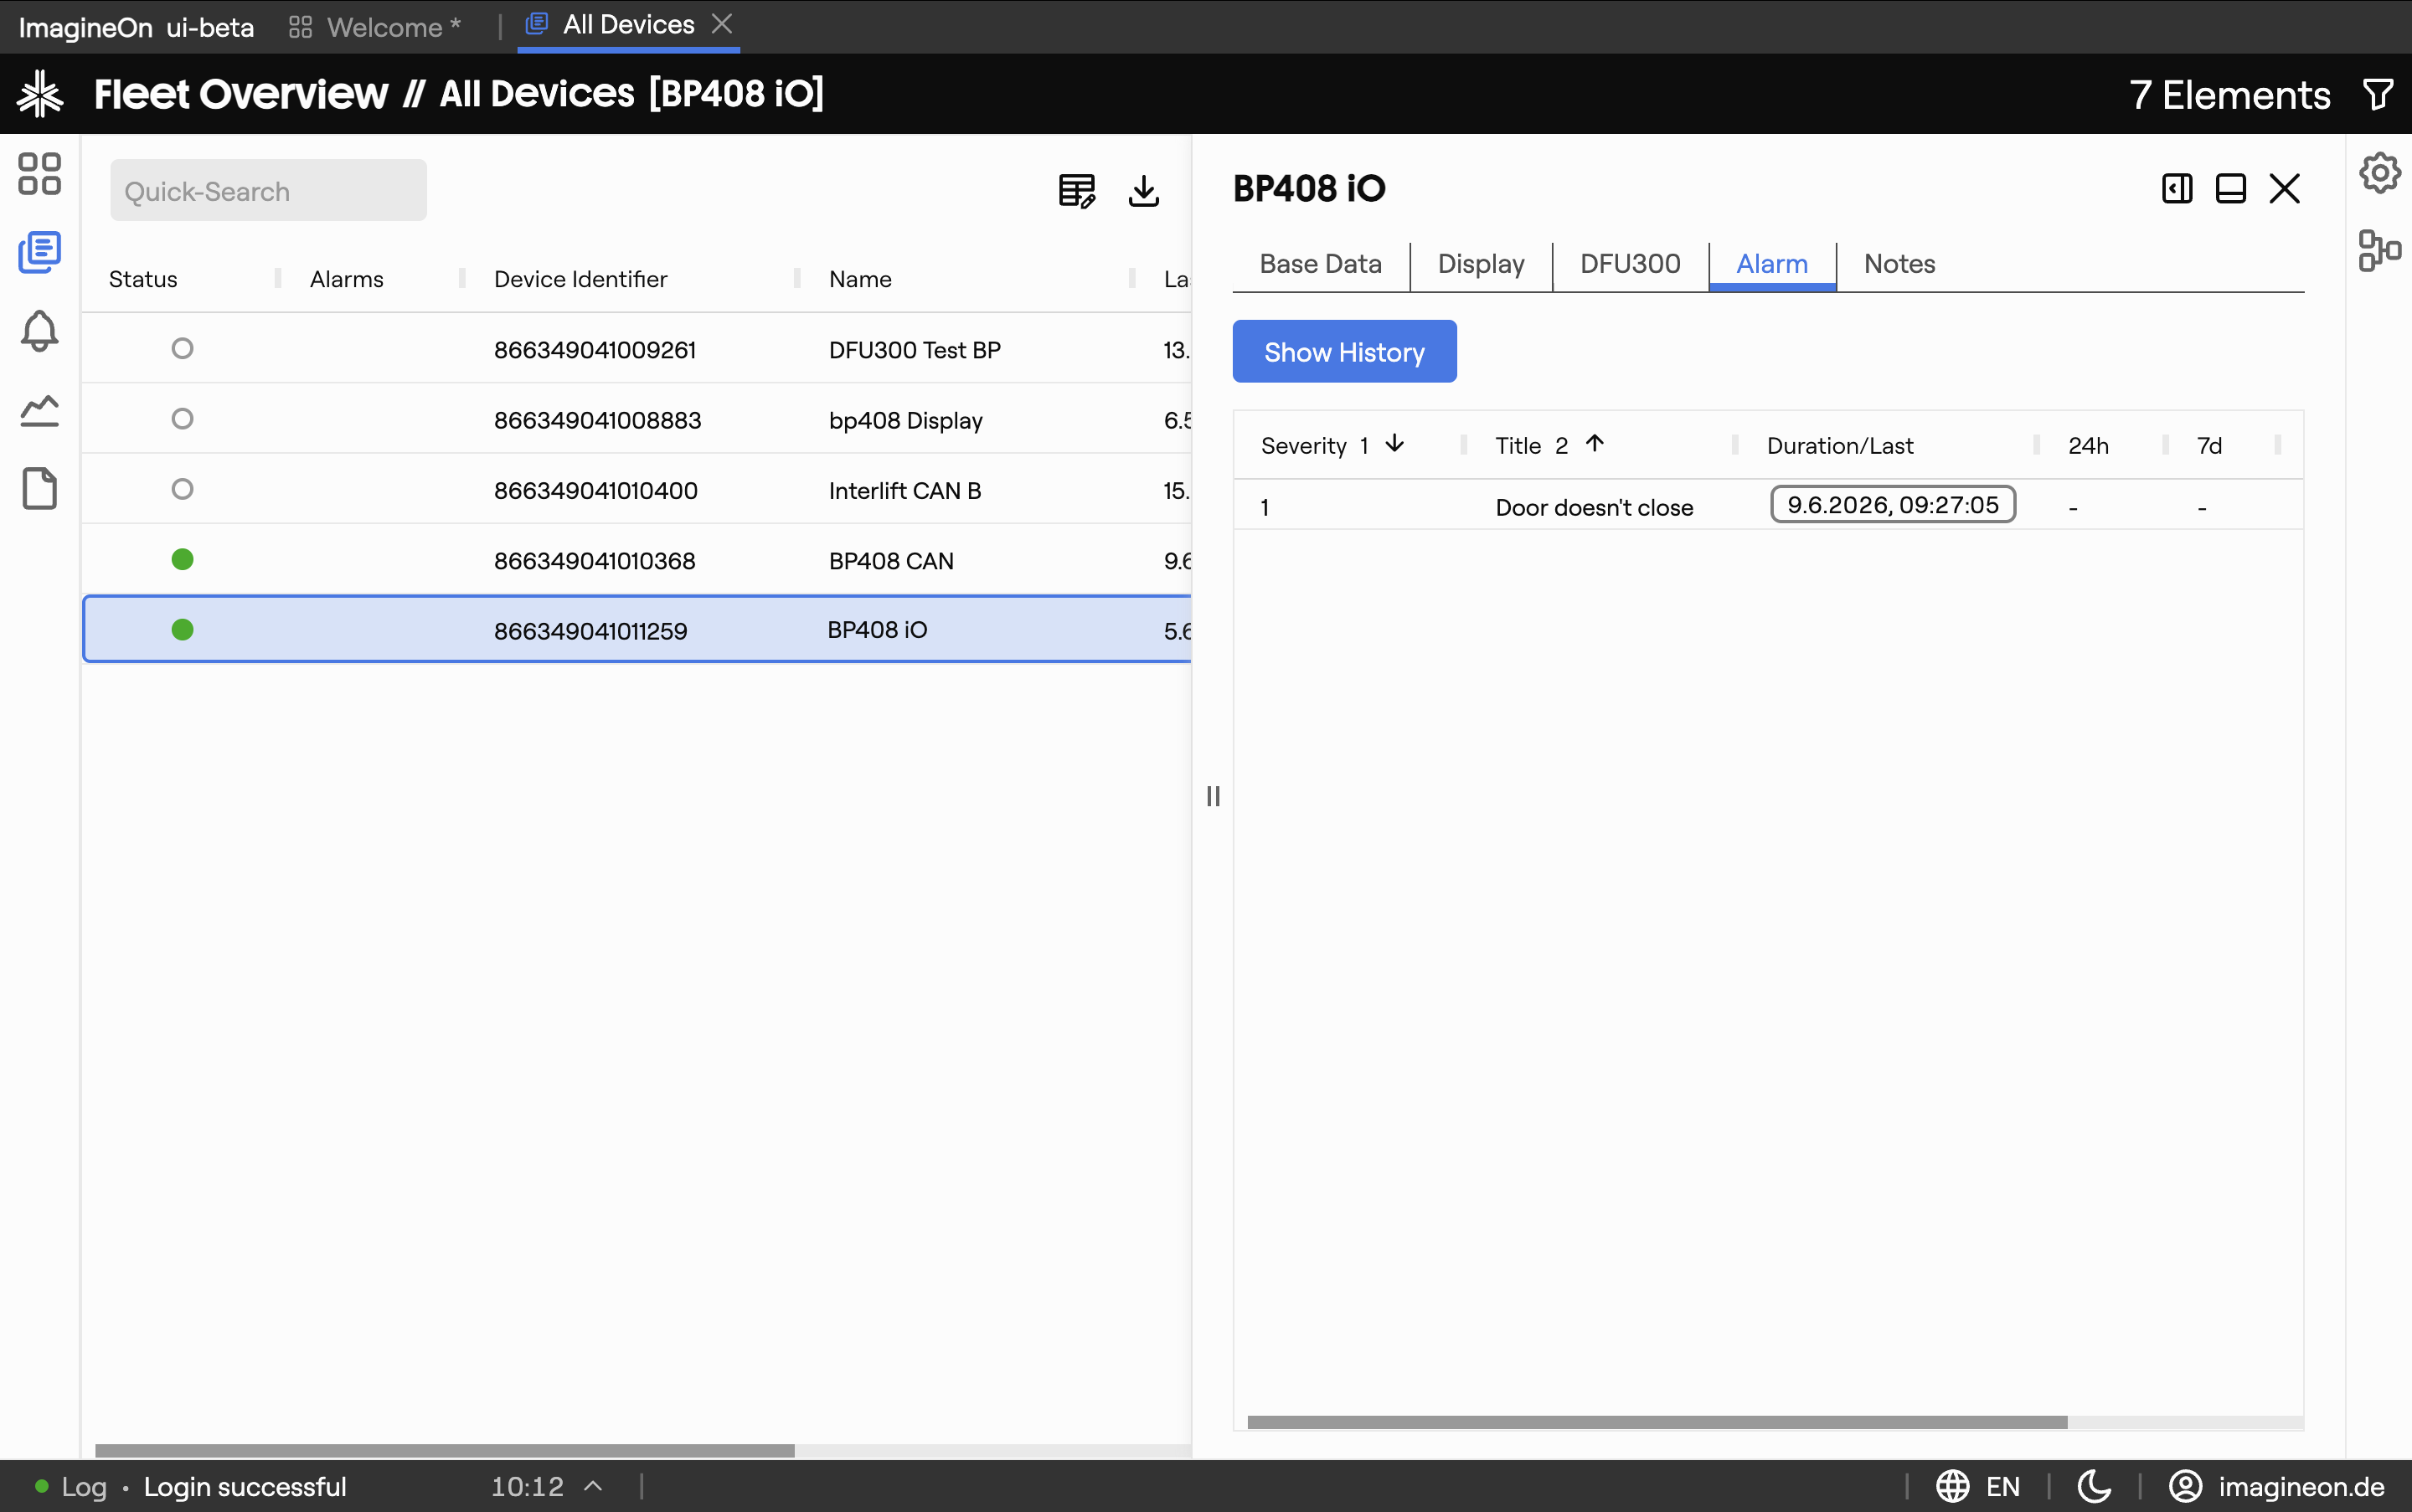Open the DFU300 tab
Viewport: 2412px width, 1512px height.
tap(1631, 264)
